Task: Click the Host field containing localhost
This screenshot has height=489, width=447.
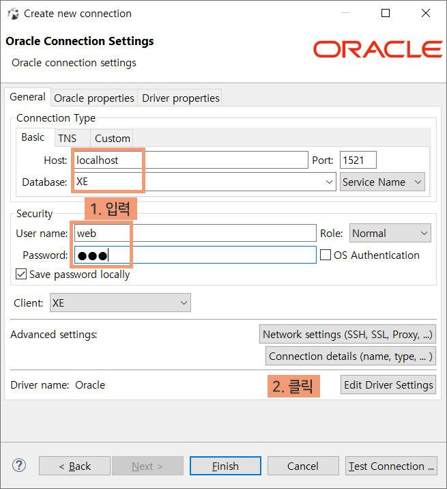Action: (191, 160)
